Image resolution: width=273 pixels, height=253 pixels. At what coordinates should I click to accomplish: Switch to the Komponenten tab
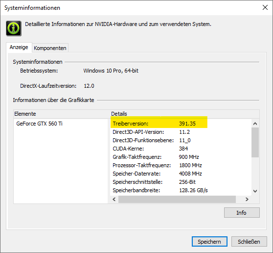50,48
